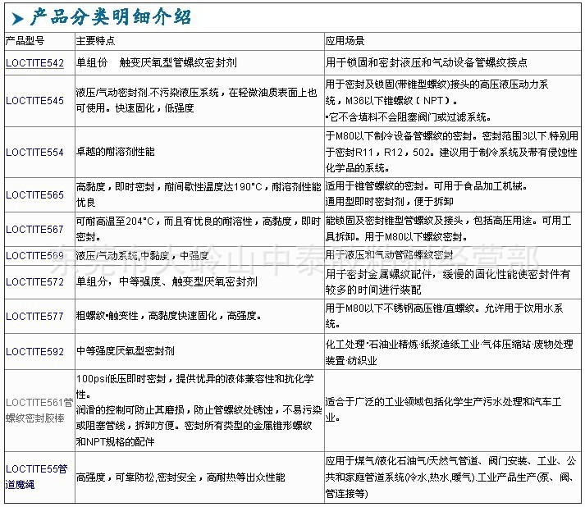This screenshot has height=507, width=585.
Task: Click the 产品型号 column header
Action: [25, 41]
